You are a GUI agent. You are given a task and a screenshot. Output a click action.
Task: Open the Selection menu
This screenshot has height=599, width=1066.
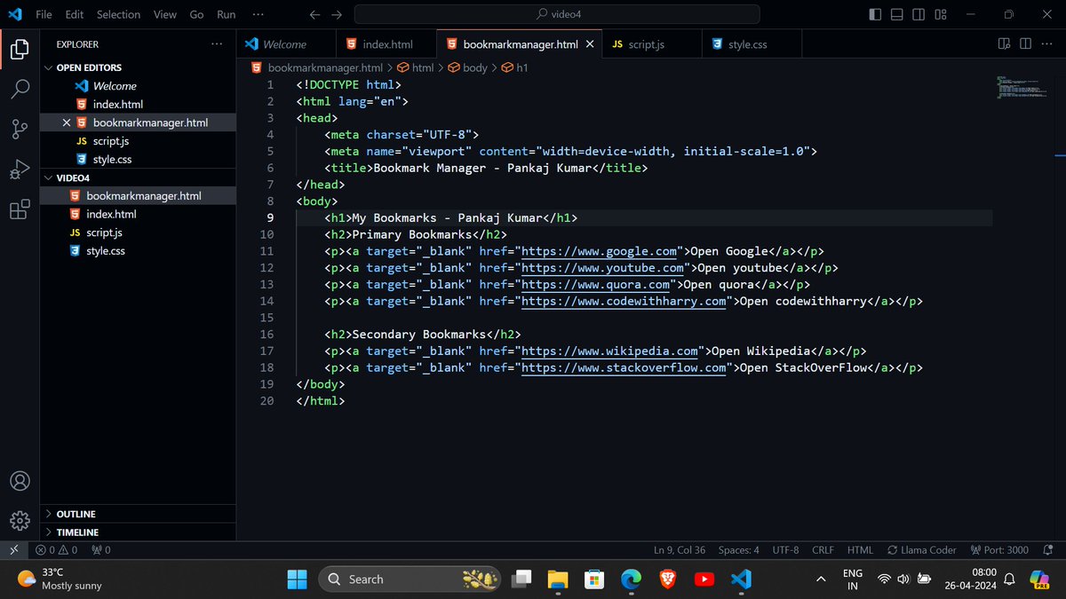[x=118, y=14]
